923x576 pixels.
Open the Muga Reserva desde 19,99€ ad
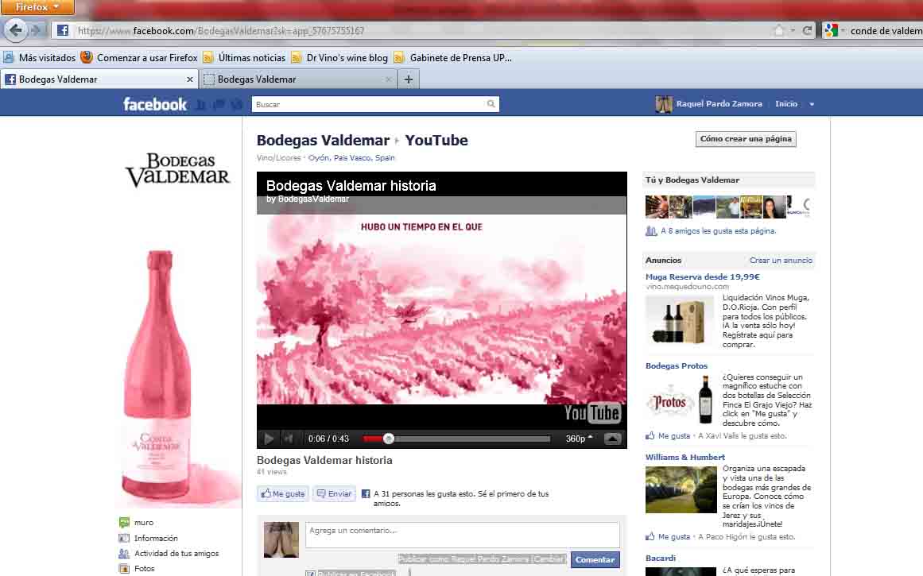702,276
